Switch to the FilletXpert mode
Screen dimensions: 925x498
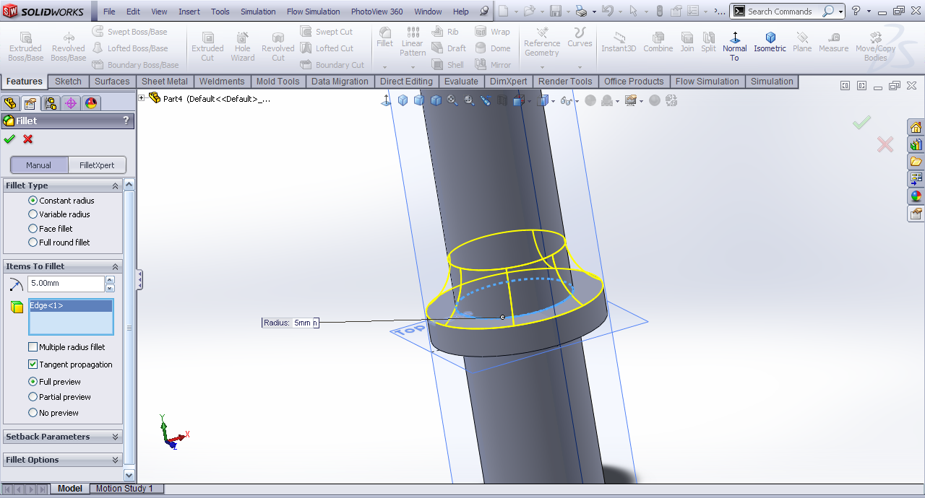click(x=97, y=165)
